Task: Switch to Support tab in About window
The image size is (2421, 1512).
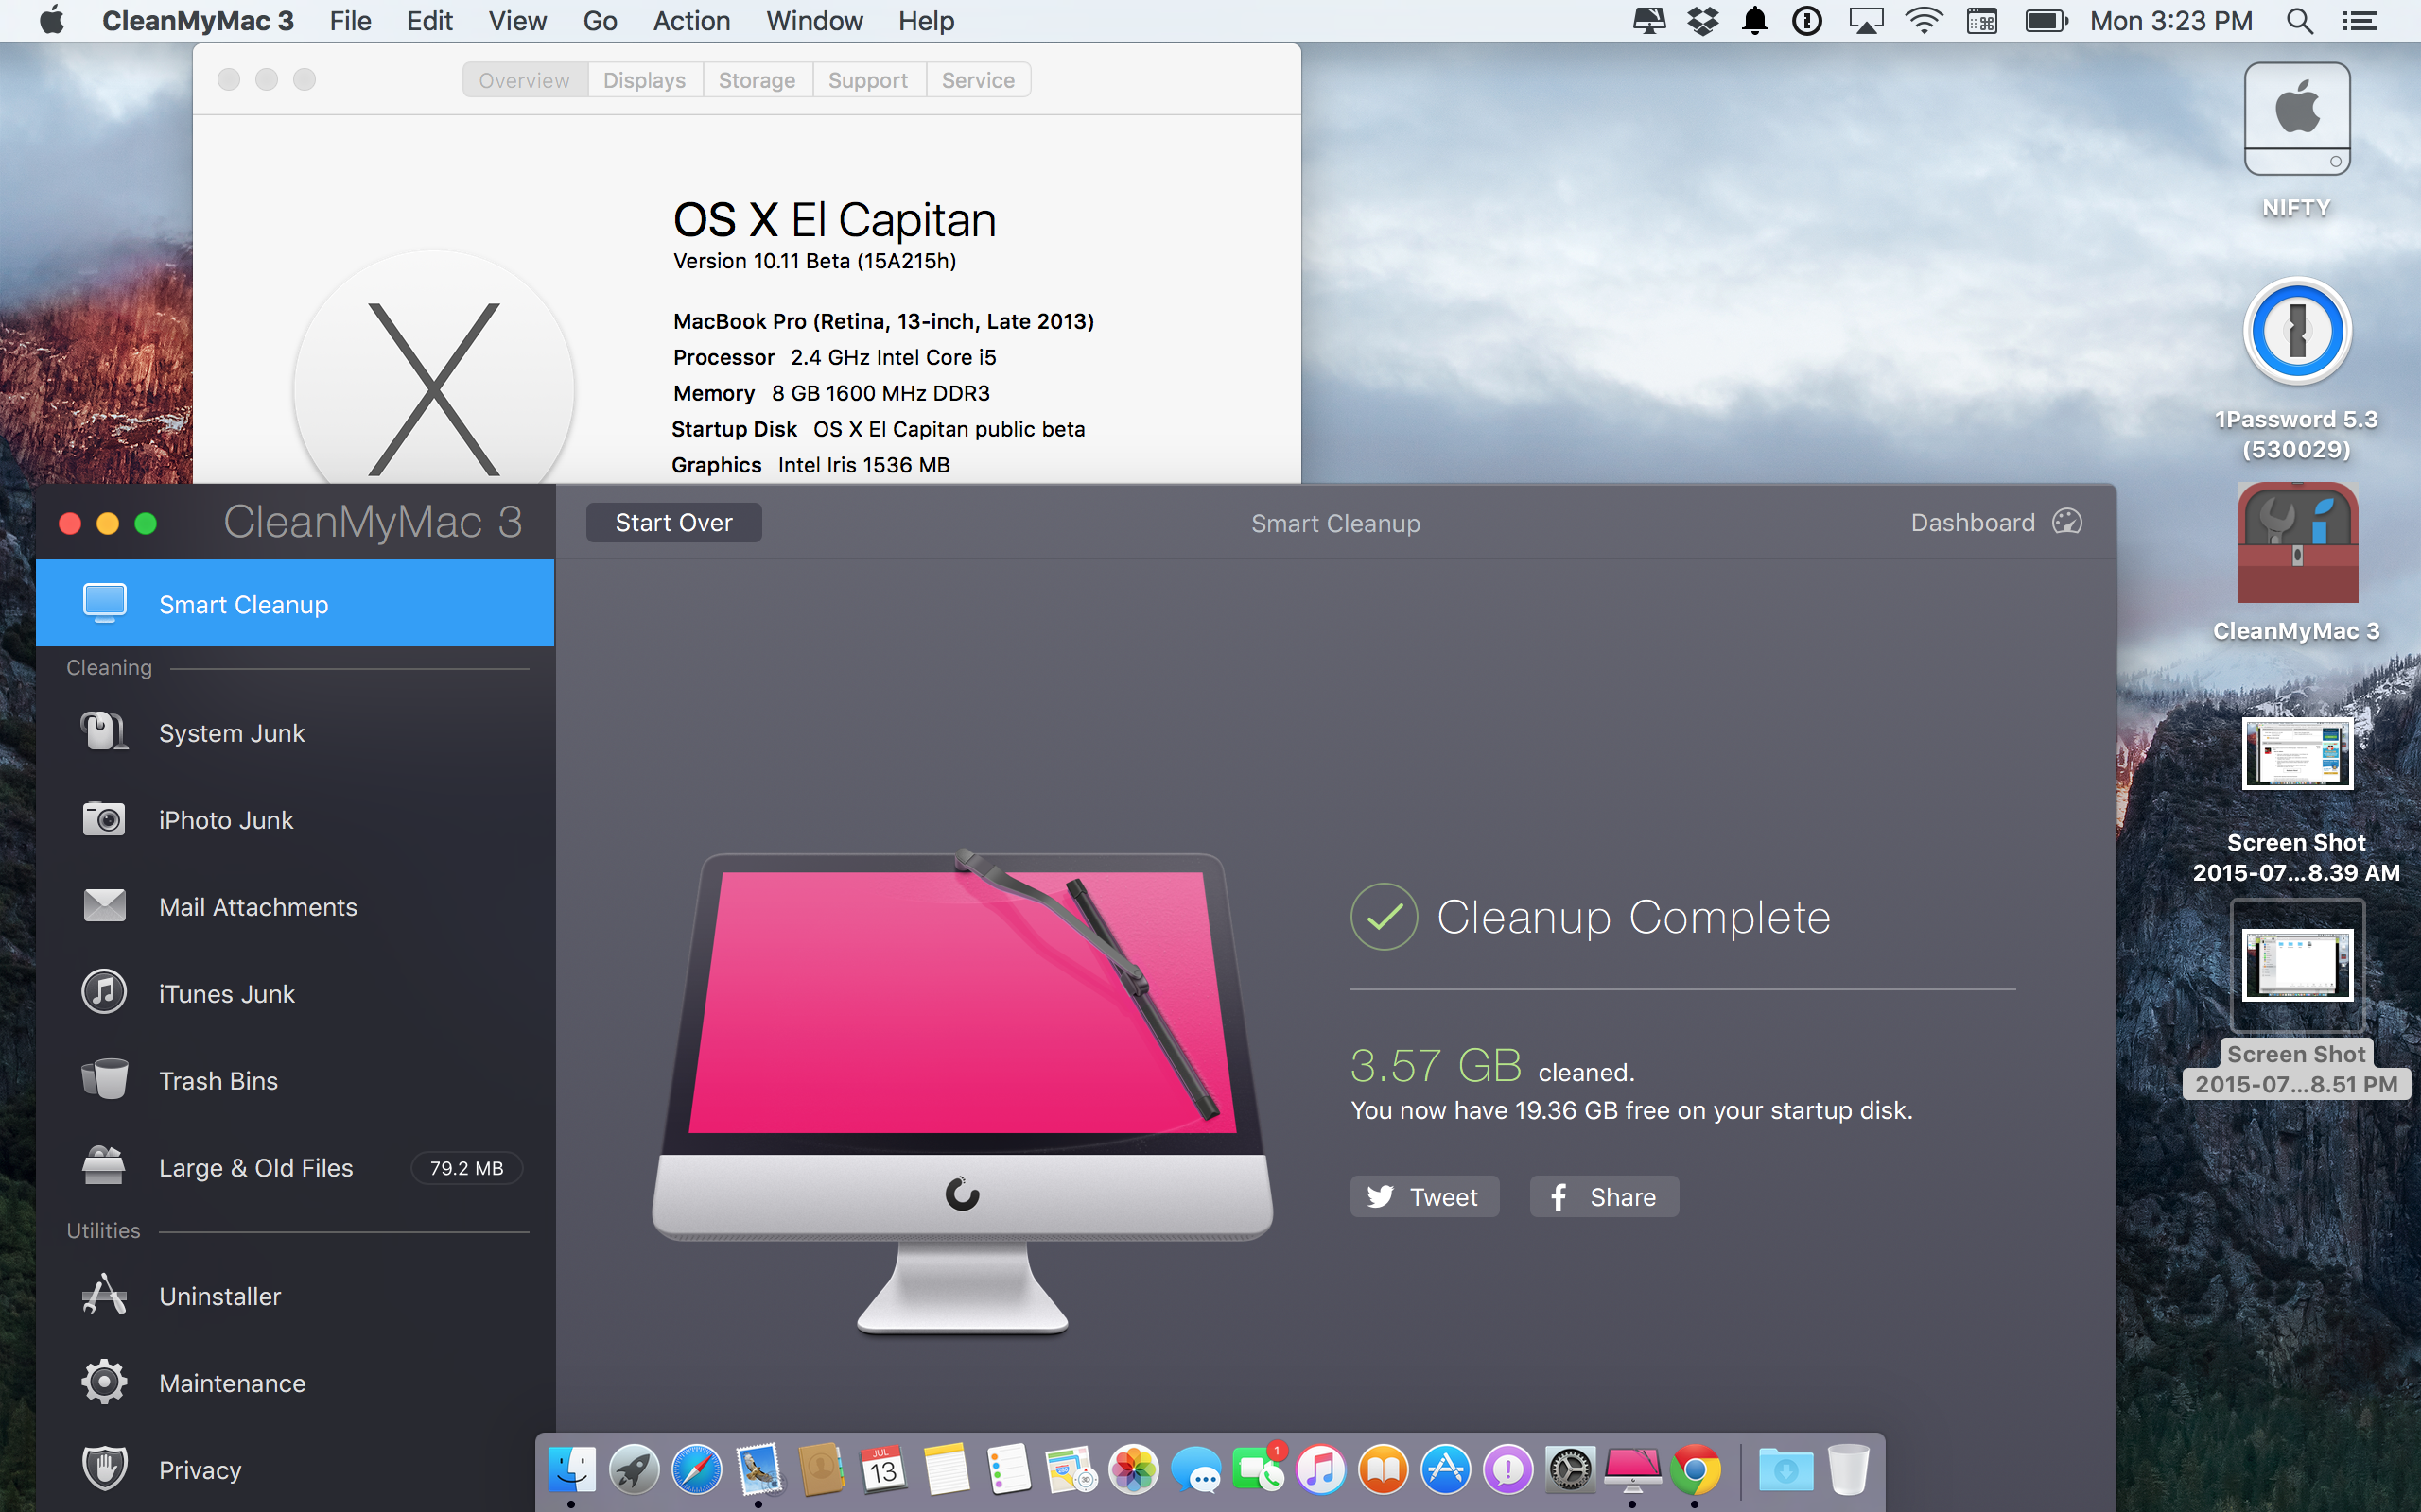Action: tap(867, 80)
